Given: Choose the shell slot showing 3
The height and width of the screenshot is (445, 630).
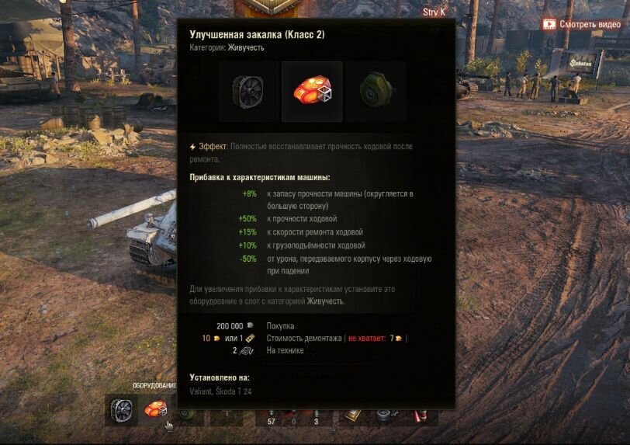Looking at the screenshot, I should (x=317, y=418).
